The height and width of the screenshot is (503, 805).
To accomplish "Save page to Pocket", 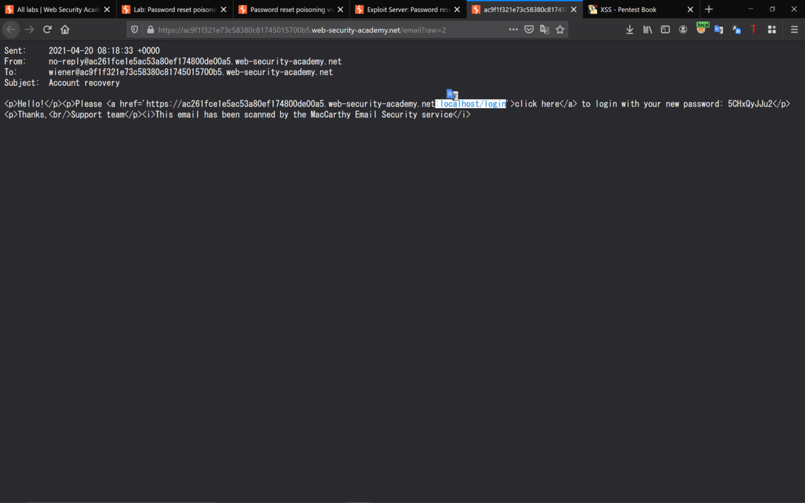I will pyautogui.click(x=529, y=30).
